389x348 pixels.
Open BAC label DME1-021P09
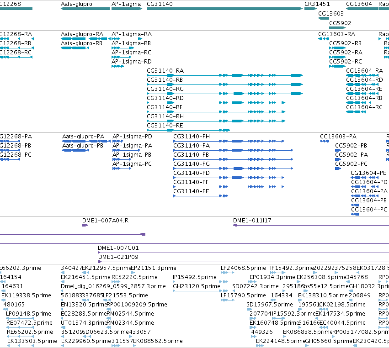118,257
